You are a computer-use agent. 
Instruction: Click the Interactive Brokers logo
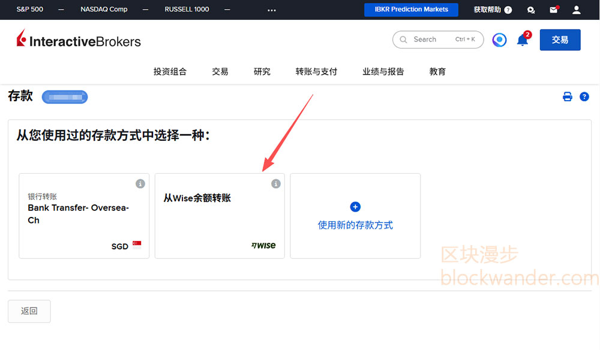click(79, 40)
